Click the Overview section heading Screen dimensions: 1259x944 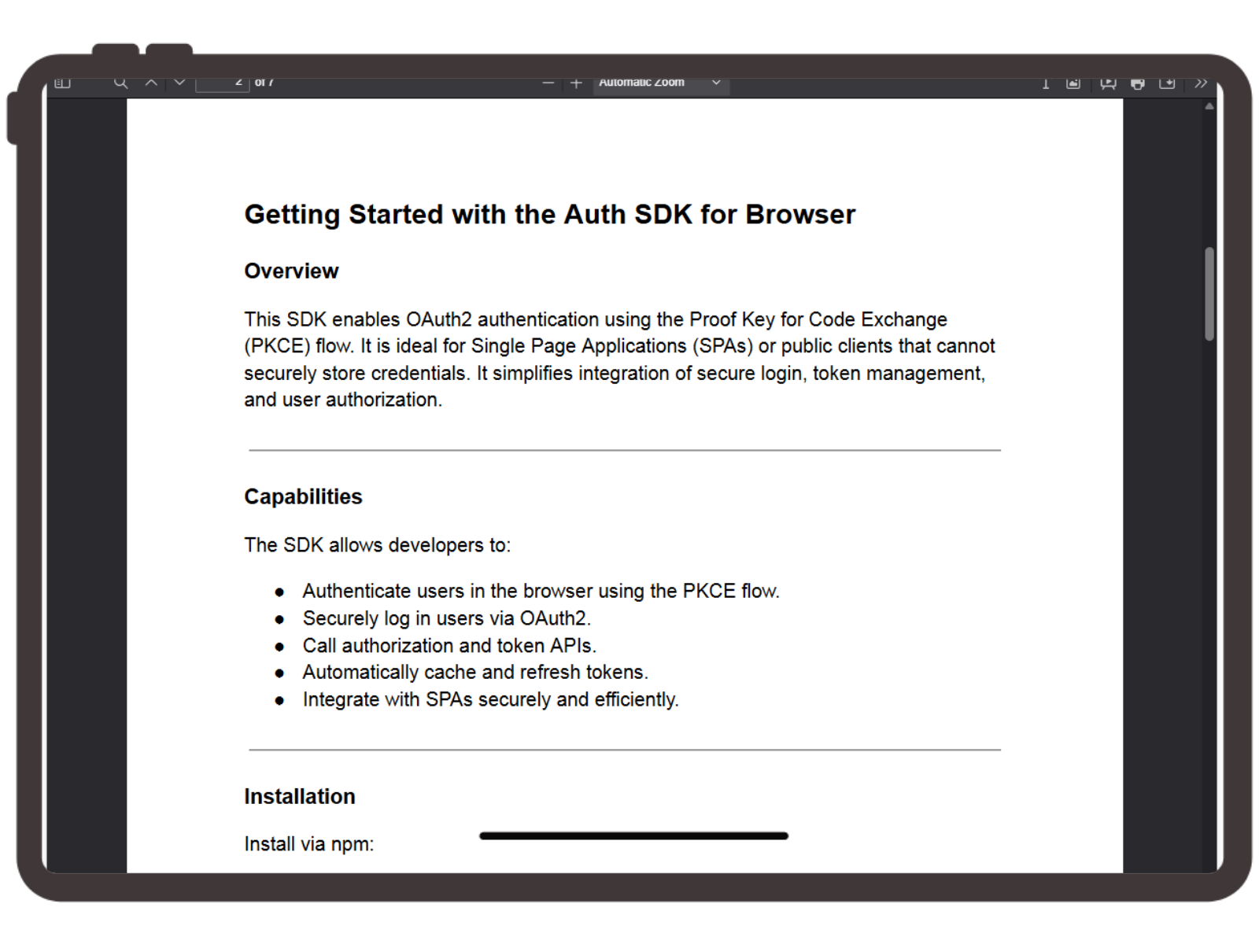(x=290, y=271)
